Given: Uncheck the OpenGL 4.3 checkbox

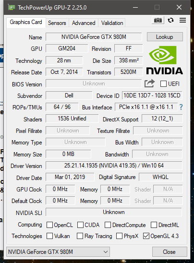Looking at the screenshot, I should [x=146, y=236].
